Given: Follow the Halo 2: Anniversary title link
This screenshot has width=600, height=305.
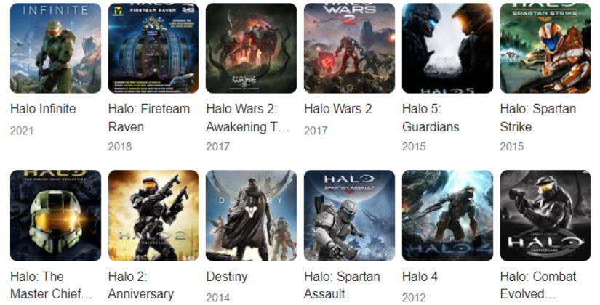Looking at the screenshot, I should [x=141, y=285].
